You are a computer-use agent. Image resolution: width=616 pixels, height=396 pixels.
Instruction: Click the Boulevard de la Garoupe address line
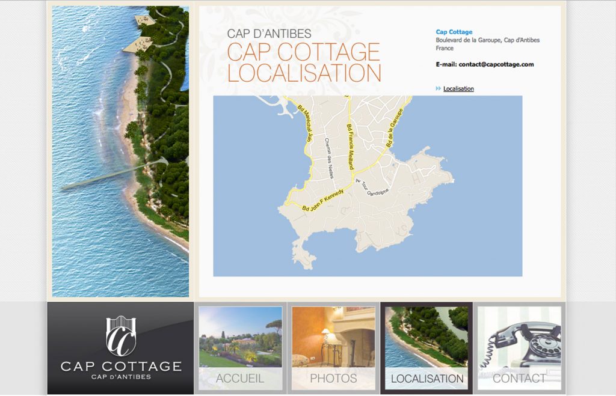[487, 40]
